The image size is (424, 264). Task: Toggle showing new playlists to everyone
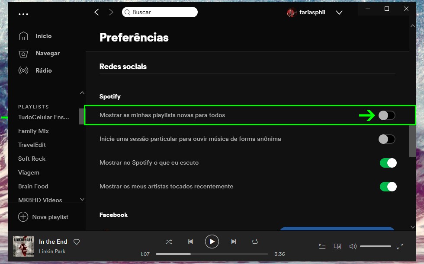click(387, 115)
